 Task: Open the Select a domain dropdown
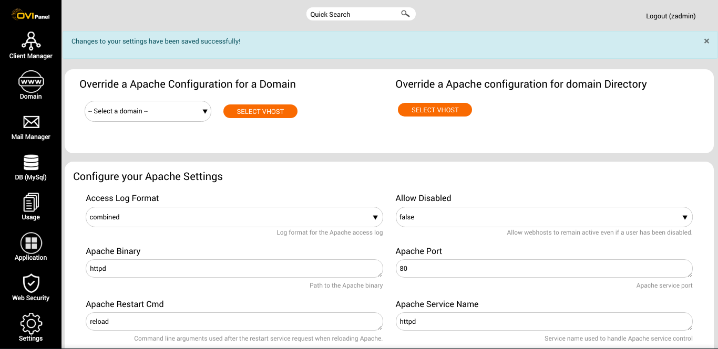coord(148,111)
